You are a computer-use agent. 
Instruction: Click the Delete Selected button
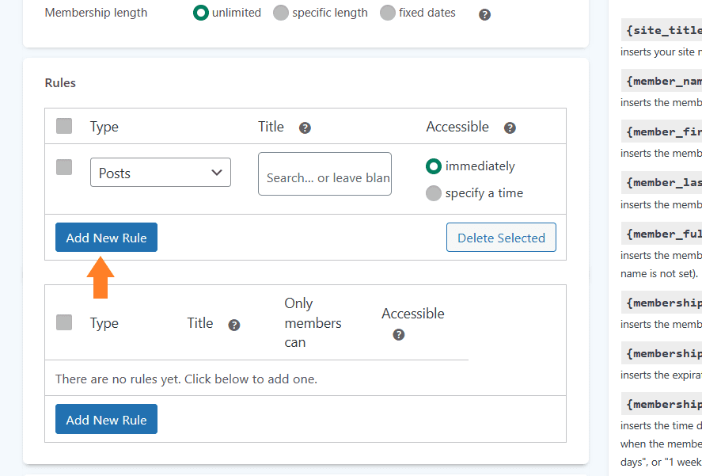501,237
